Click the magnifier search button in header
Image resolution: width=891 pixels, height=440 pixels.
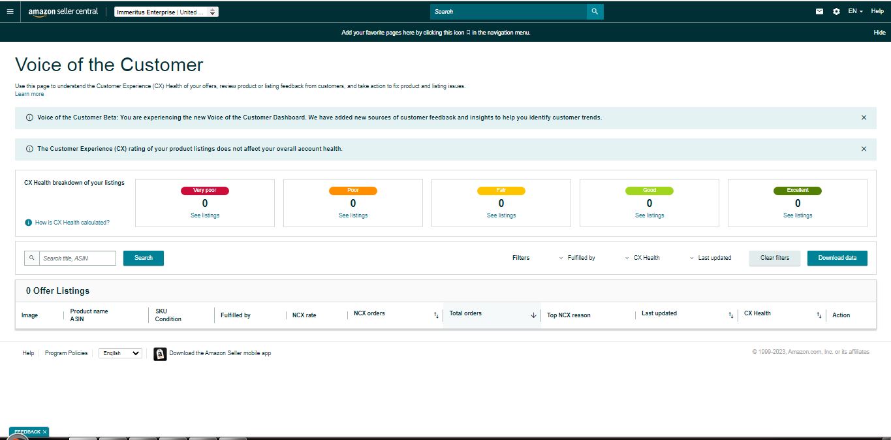595,12
